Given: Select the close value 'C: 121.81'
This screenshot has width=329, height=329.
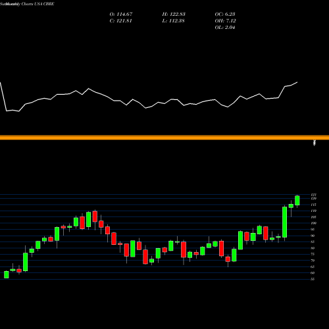Looking at the screenshot, I should [120, 21].
